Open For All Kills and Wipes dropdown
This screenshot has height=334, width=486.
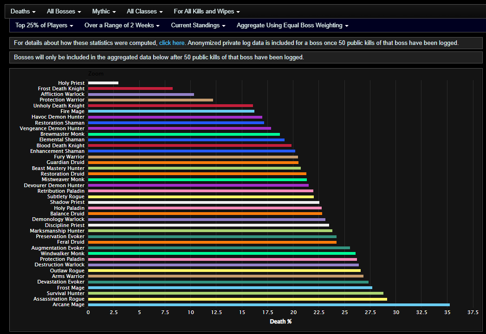point(207,12)
